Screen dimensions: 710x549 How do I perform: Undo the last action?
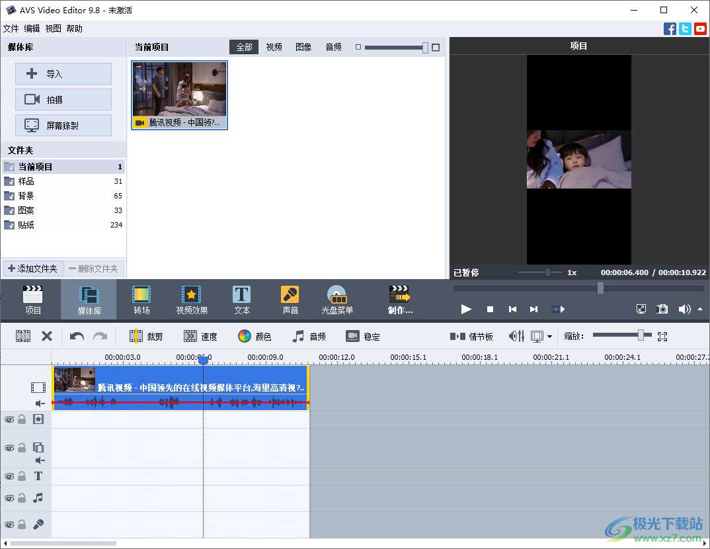[x=77, y=336]
